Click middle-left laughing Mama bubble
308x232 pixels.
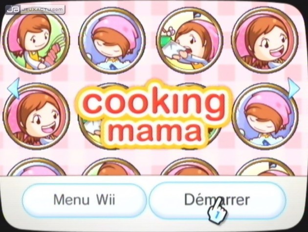[37, 116]
